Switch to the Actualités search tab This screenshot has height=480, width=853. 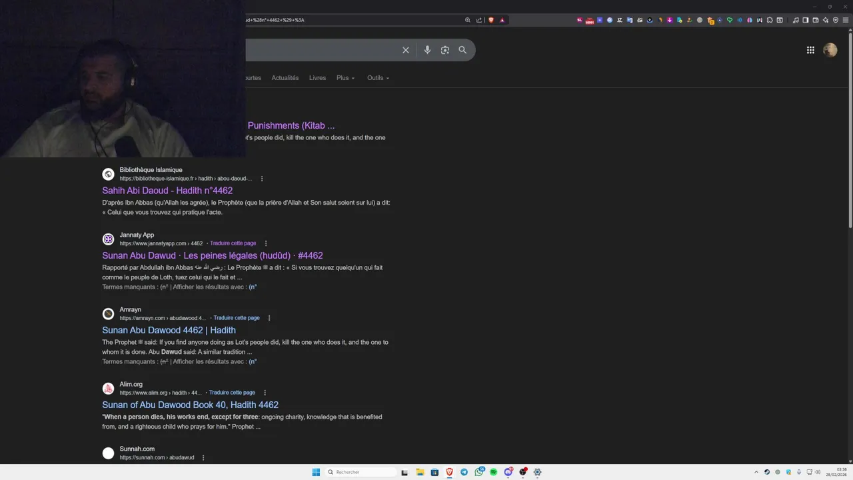click(285, 78)
